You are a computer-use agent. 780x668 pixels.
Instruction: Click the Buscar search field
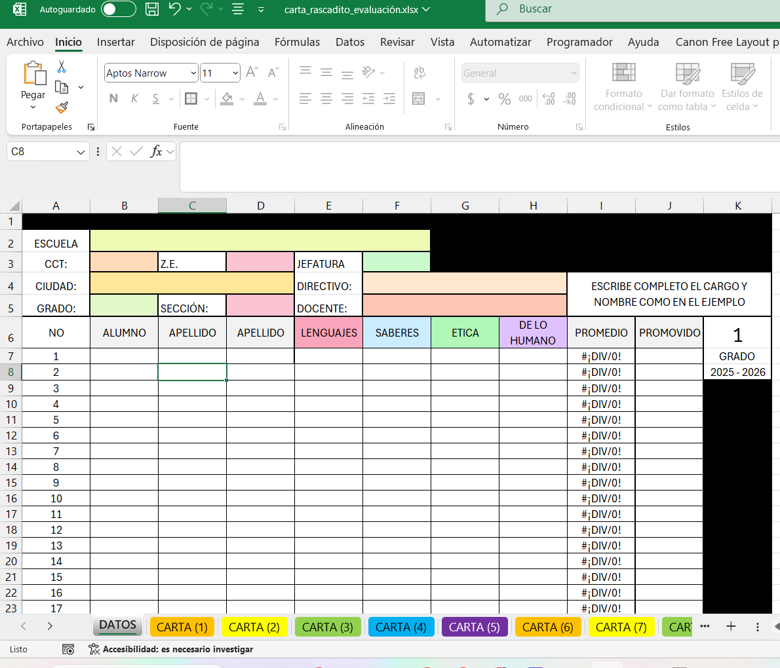(x=633, y=9)
